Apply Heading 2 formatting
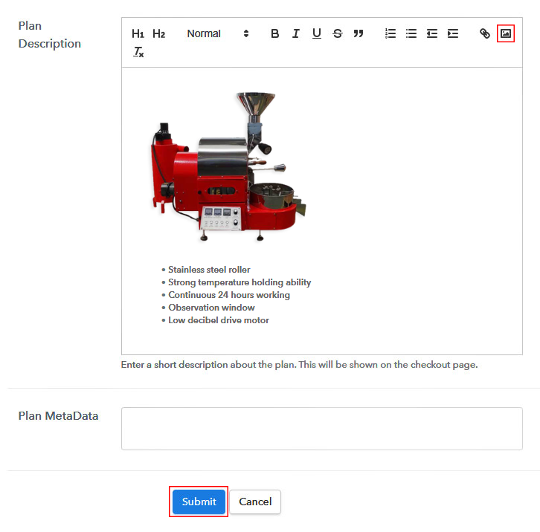 click(x=158, y=33)
